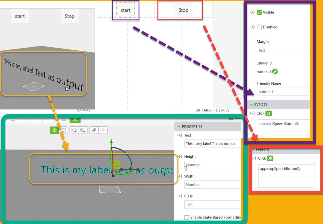Click the Margin text input field
Image resolution: width=323 pixels, height=224 pixels.
(x=283, y=50)
